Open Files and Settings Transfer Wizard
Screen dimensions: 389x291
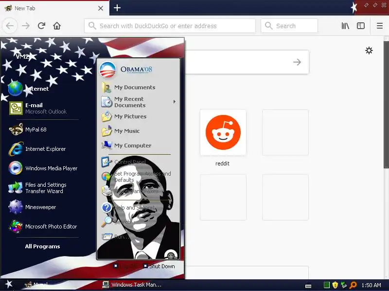coord(38,188)
